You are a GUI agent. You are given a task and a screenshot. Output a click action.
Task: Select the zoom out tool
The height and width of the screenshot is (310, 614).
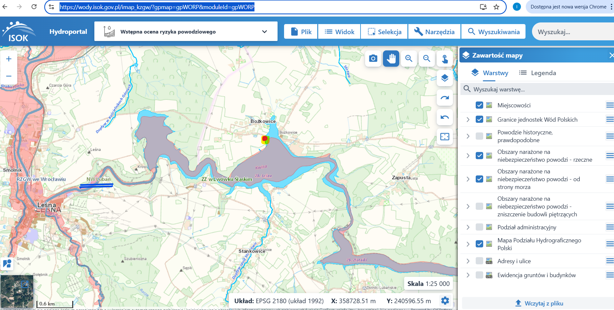click(x=427, y=59)
